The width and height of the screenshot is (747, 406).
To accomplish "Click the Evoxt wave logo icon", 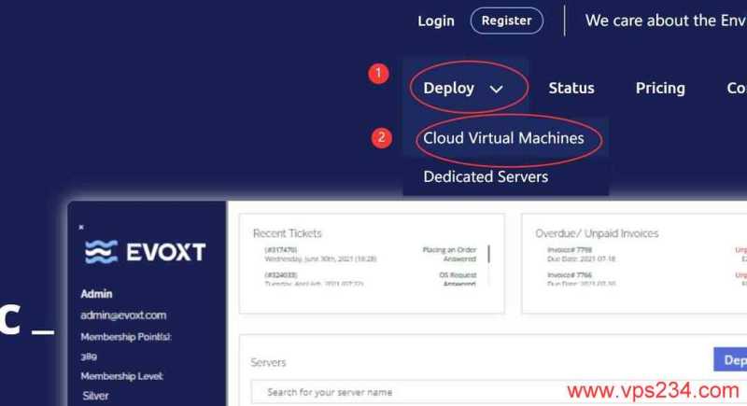I will 101,252.
